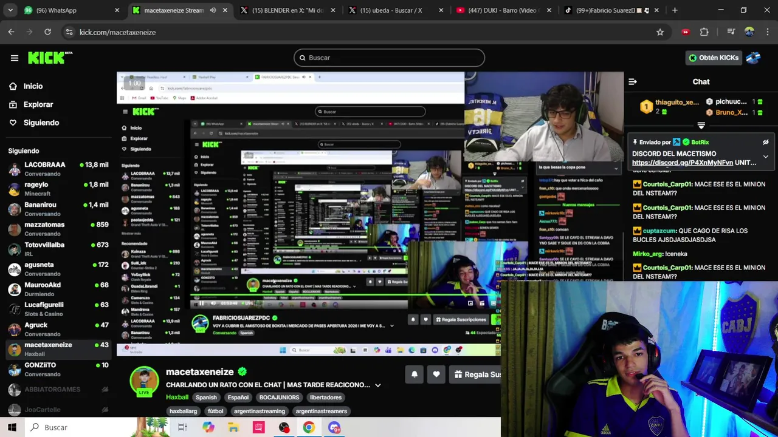Click Regala Subs gift button
The image size is (778, 437).
pos(477,374)
